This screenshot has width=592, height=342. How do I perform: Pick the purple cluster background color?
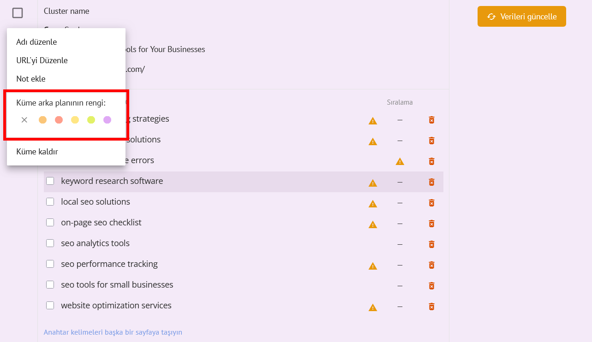107,120
